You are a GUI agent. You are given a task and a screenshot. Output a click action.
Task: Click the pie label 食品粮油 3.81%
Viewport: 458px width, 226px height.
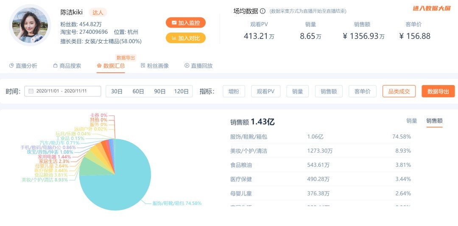(51, 175)
